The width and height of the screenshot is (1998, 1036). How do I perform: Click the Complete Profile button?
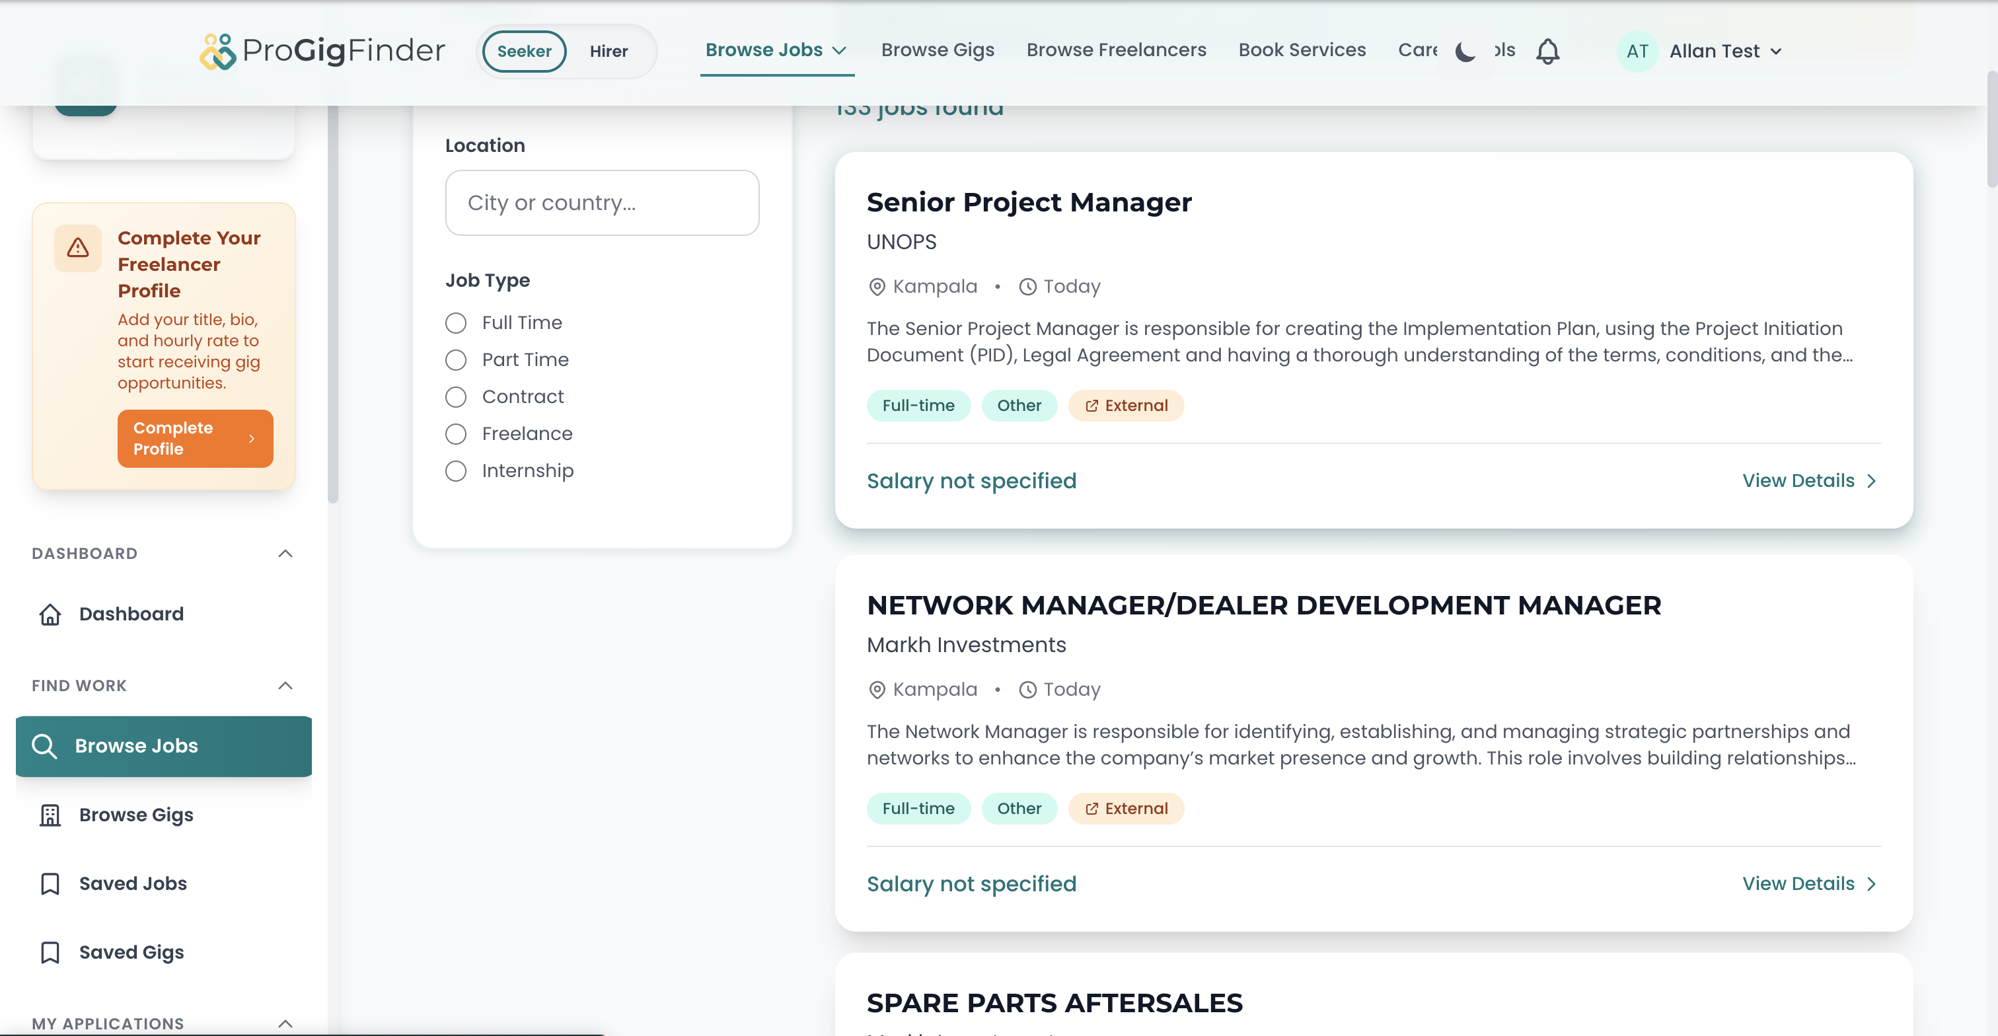tap(195, 438)
